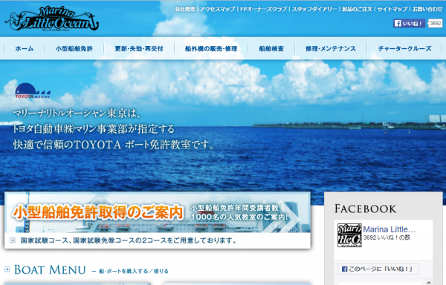Click the Facebook いいね! like button in header
446x285 pixels.
pos(409,23)
